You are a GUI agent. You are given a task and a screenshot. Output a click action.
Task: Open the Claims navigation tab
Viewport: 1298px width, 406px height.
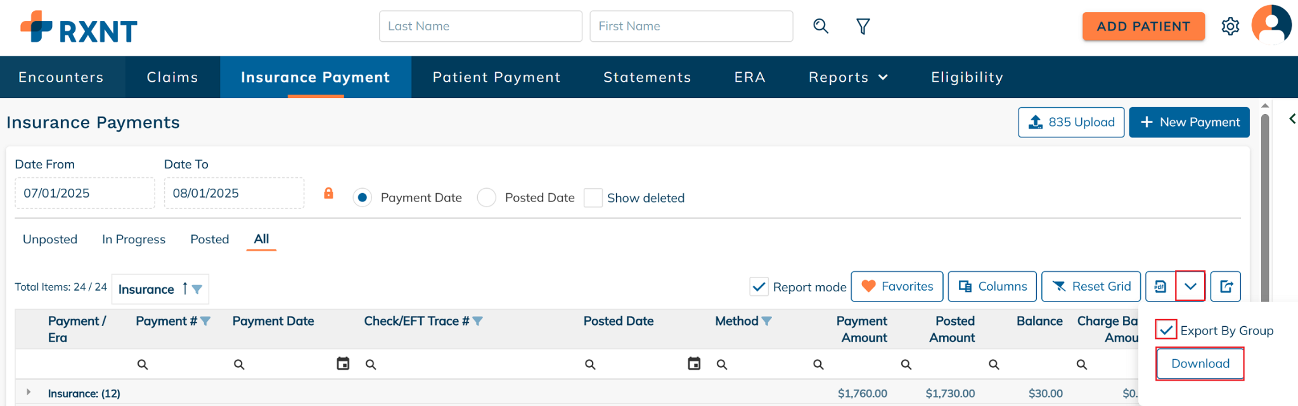[172, 77]
